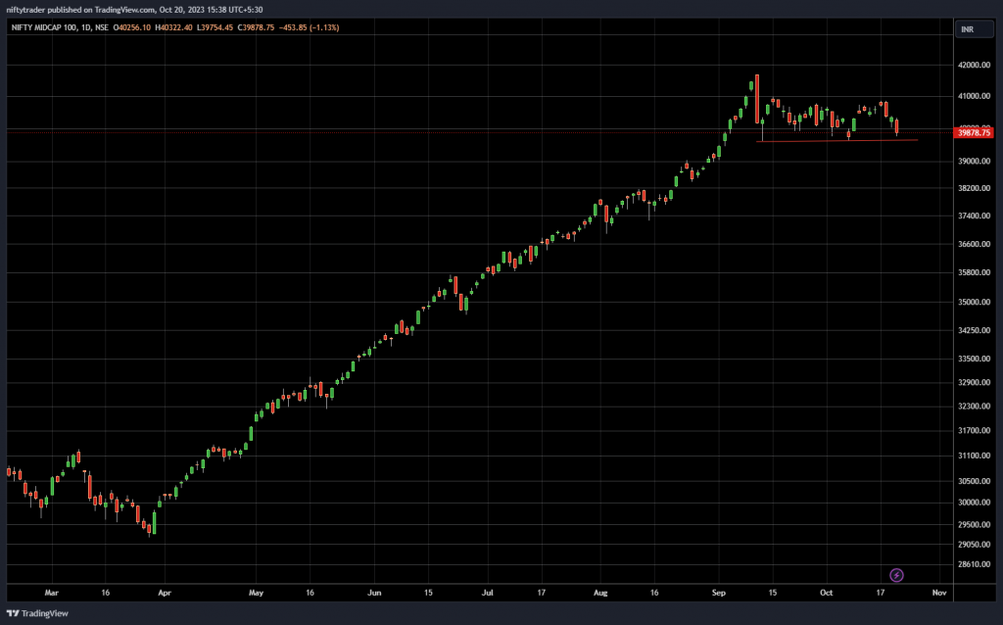Click the Jun label on time axis

pyautogui.click(x=374, y=593)
